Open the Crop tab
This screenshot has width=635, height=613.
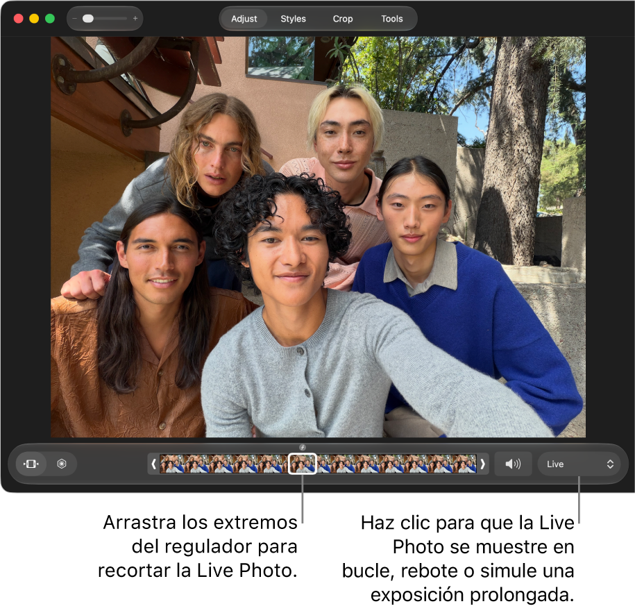pyautogui.click(x=343, y=19)
